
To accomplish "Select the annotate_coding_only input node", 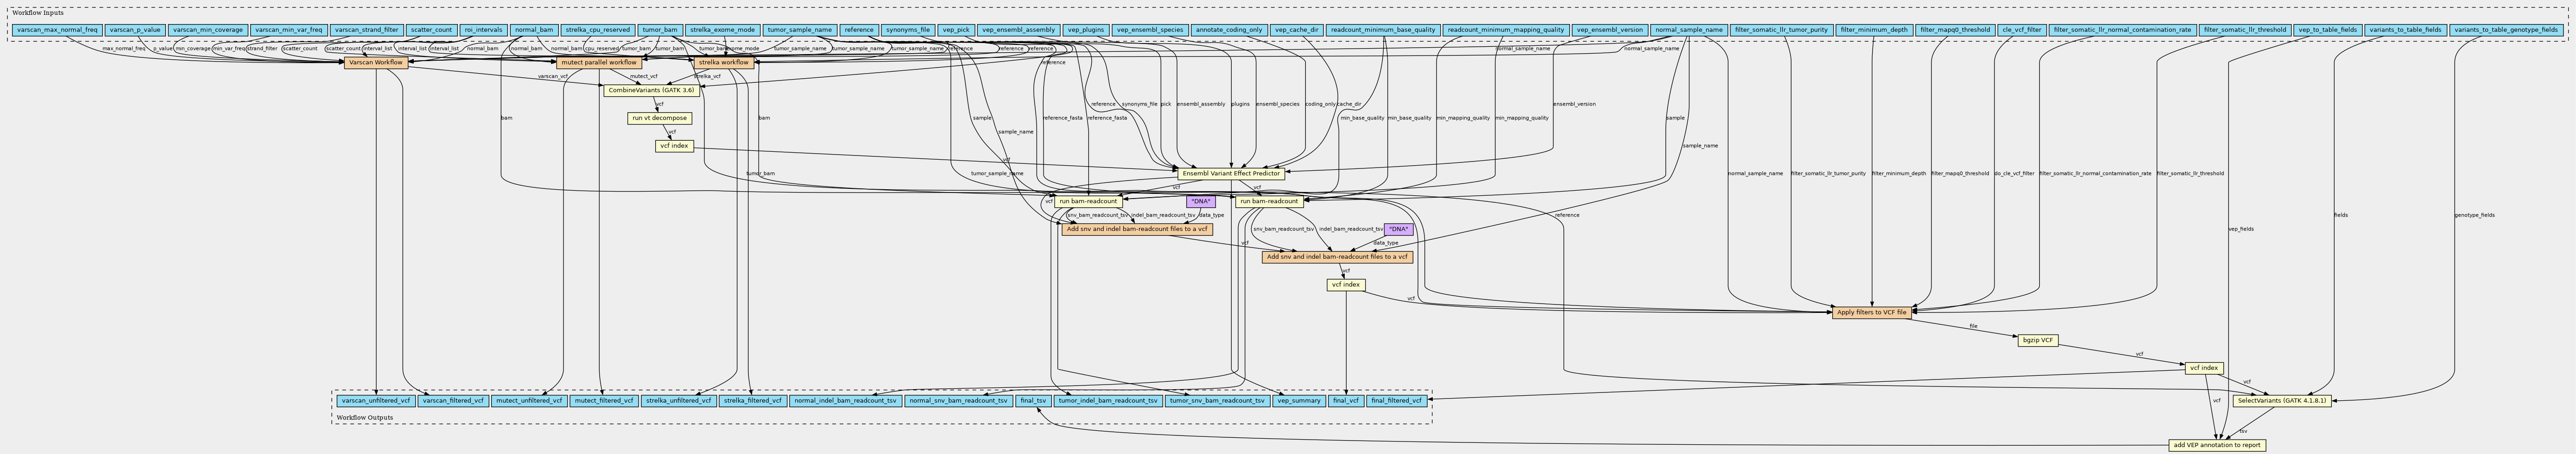I will [1229, 30].
